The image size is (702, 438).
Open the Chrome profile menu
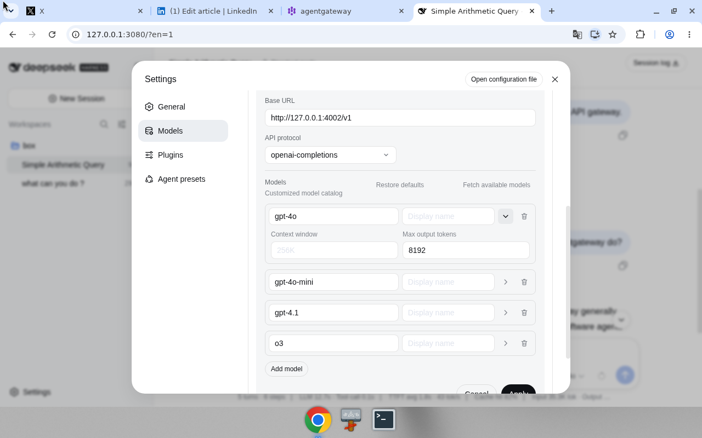click(670, 34)
